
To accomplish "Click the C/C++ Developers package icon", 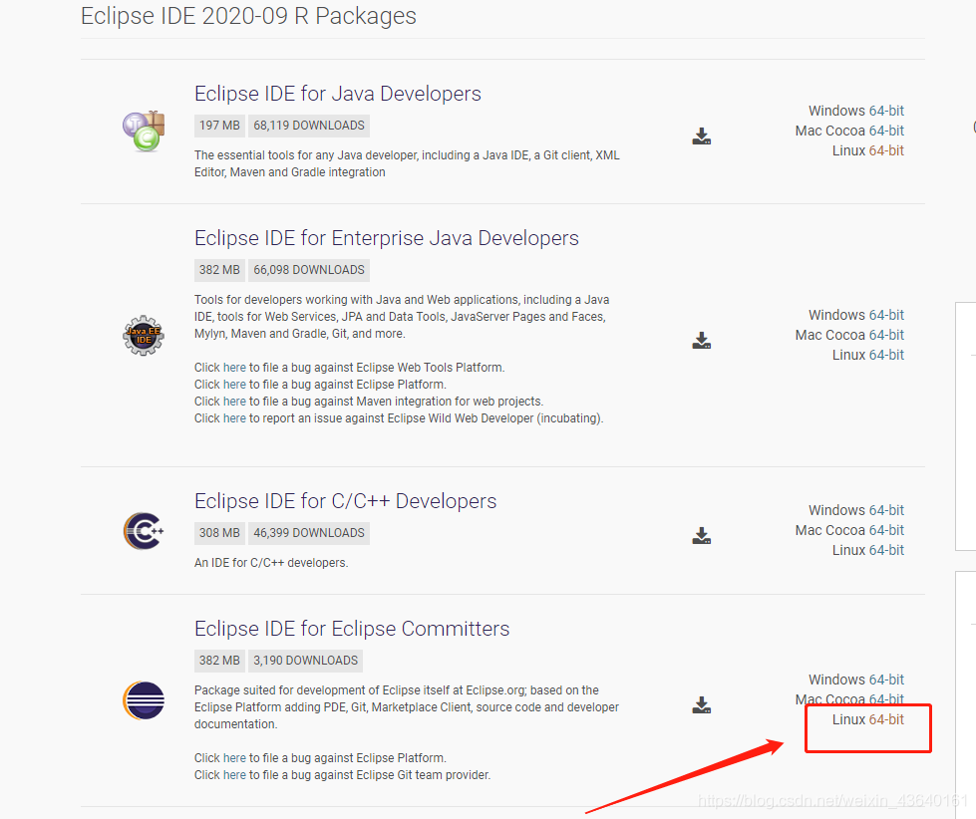I will coord(144,531).
